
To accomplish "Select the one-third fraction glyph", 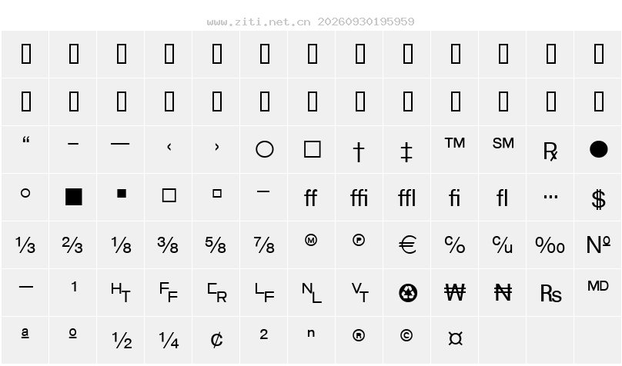I will (x=25, y=245).
